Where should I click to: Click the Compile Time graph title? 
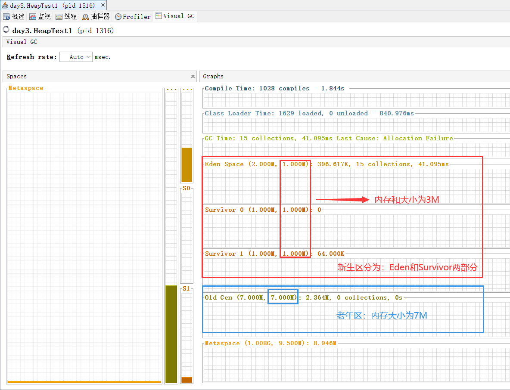[274, 88]
